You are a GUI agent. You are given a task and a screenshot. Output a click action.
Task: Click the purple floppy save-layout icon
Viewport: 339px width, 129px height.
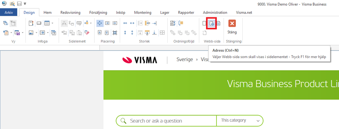coord(17,33)
